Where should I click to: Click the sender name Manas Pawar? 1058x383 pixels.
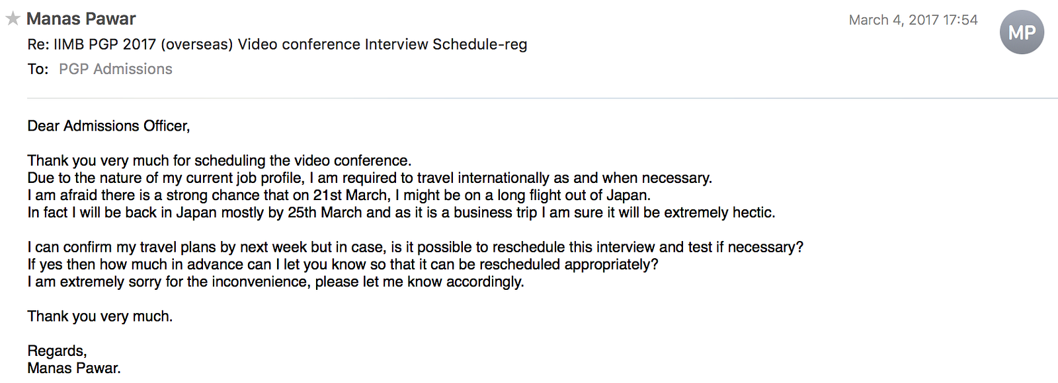[x=81, y=18]
